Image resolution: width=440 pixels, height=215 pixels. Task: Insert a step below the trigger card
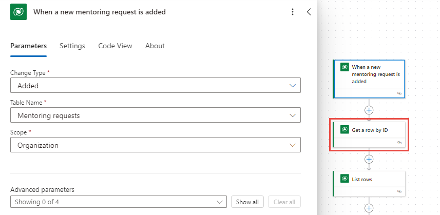click(369, 110)
